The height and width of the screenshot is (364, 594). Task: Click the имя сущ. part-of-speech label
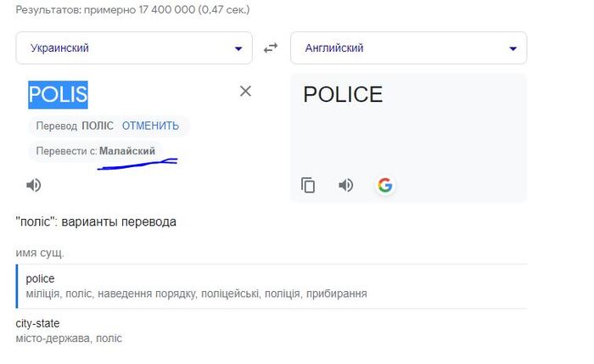(40, 252)
